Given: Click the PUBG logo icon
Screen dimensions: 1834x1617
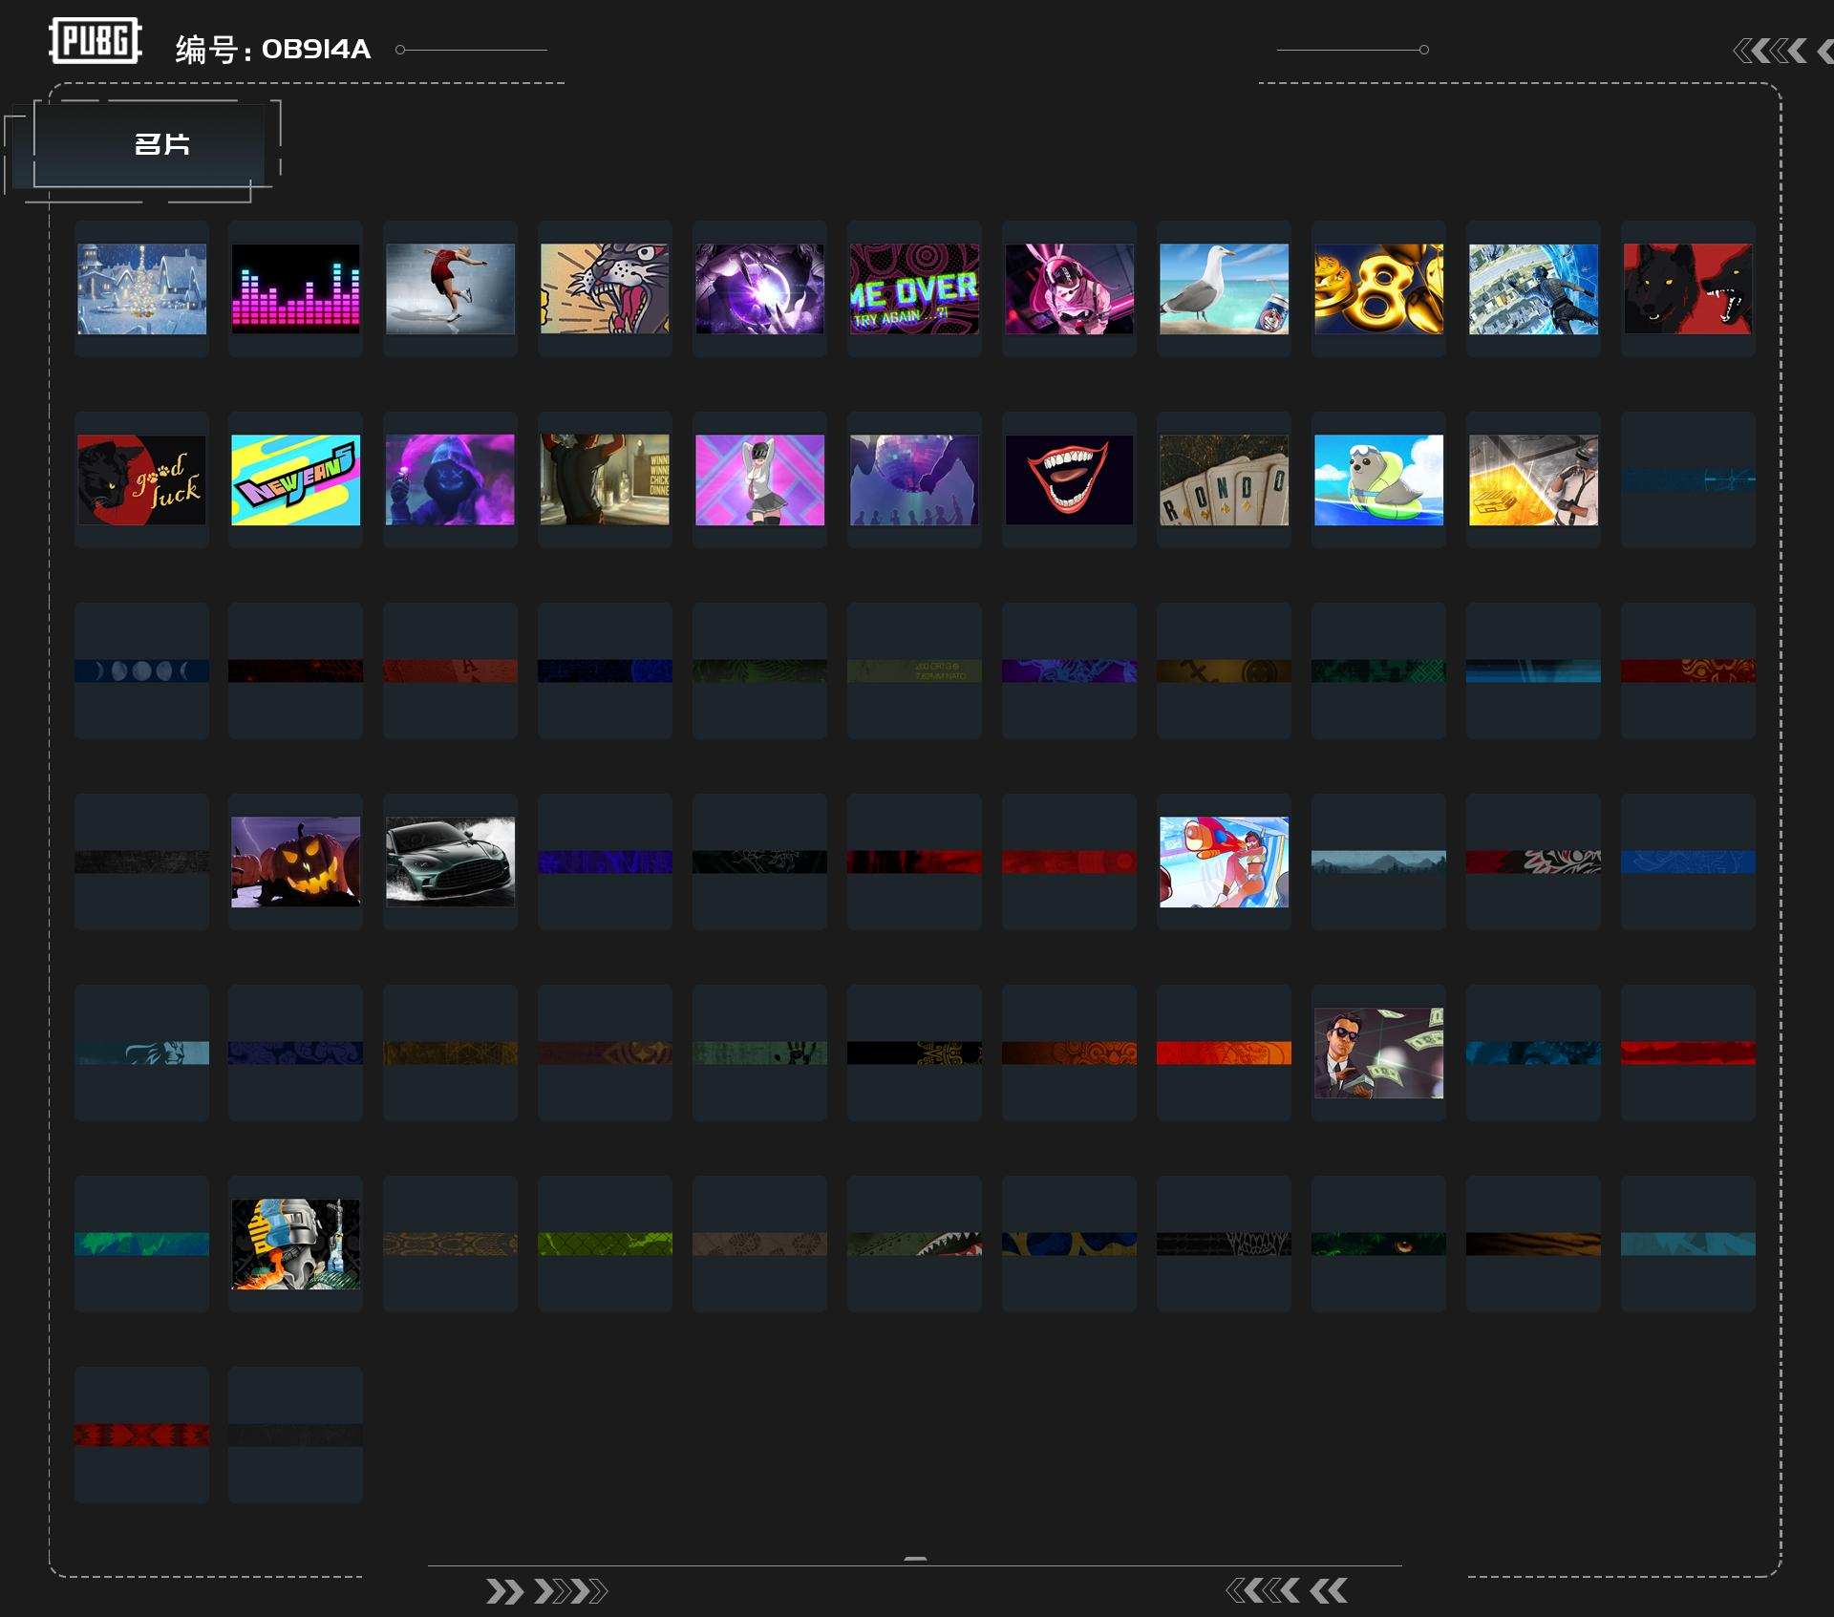Looking at the screenshot, I should pyautogui.click(x=96, y=41).
